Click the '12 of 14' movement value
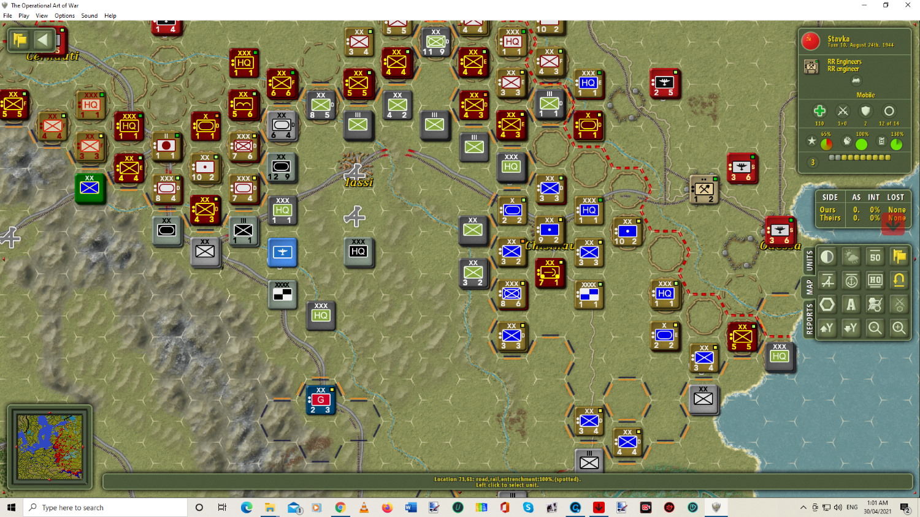Image resolution: width=920 pixels, height=517 pixels. pos(889,124)
